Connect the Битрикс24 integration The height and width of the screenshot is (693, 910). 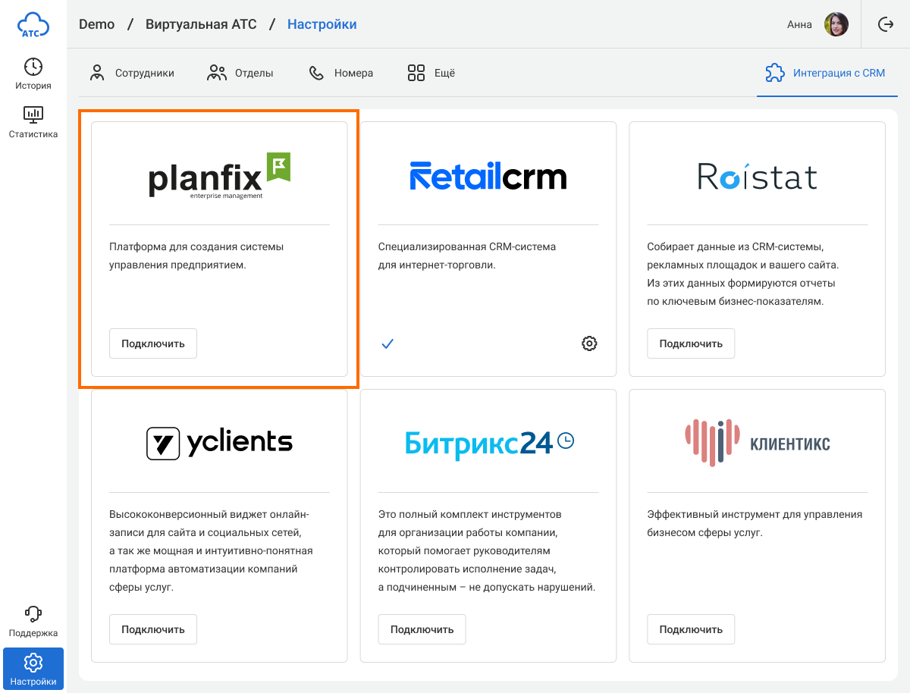[x=422, y=629]
